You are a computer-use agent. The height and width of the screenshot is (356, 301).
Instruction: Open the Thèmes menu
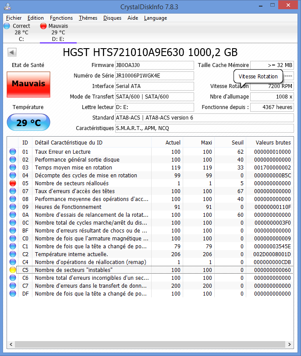pyautogui.click(x=88, y=18)
